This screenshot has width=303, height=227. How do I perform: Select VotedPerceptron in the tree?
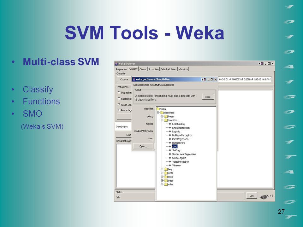coord(181,162)
